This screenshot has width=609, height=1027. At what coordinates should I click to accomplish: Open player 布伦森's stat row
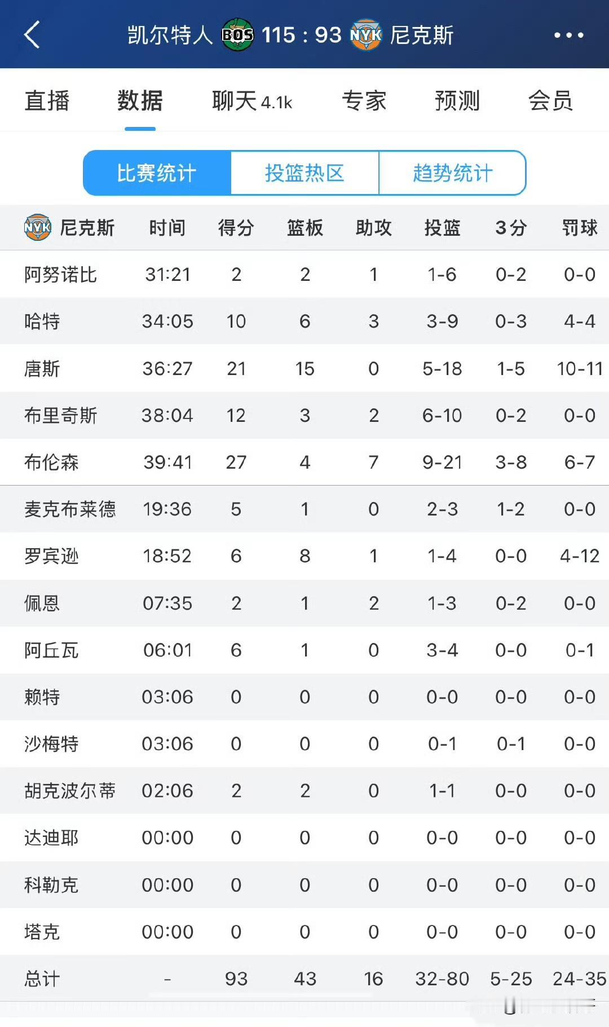click(304, 462)
